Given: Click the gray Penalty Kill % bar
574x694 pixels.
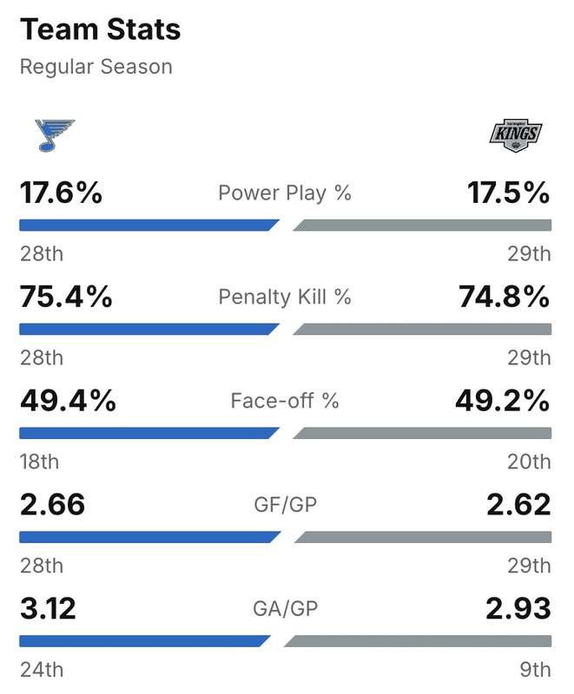Looking at the screenshot, I should pos(423,330).
